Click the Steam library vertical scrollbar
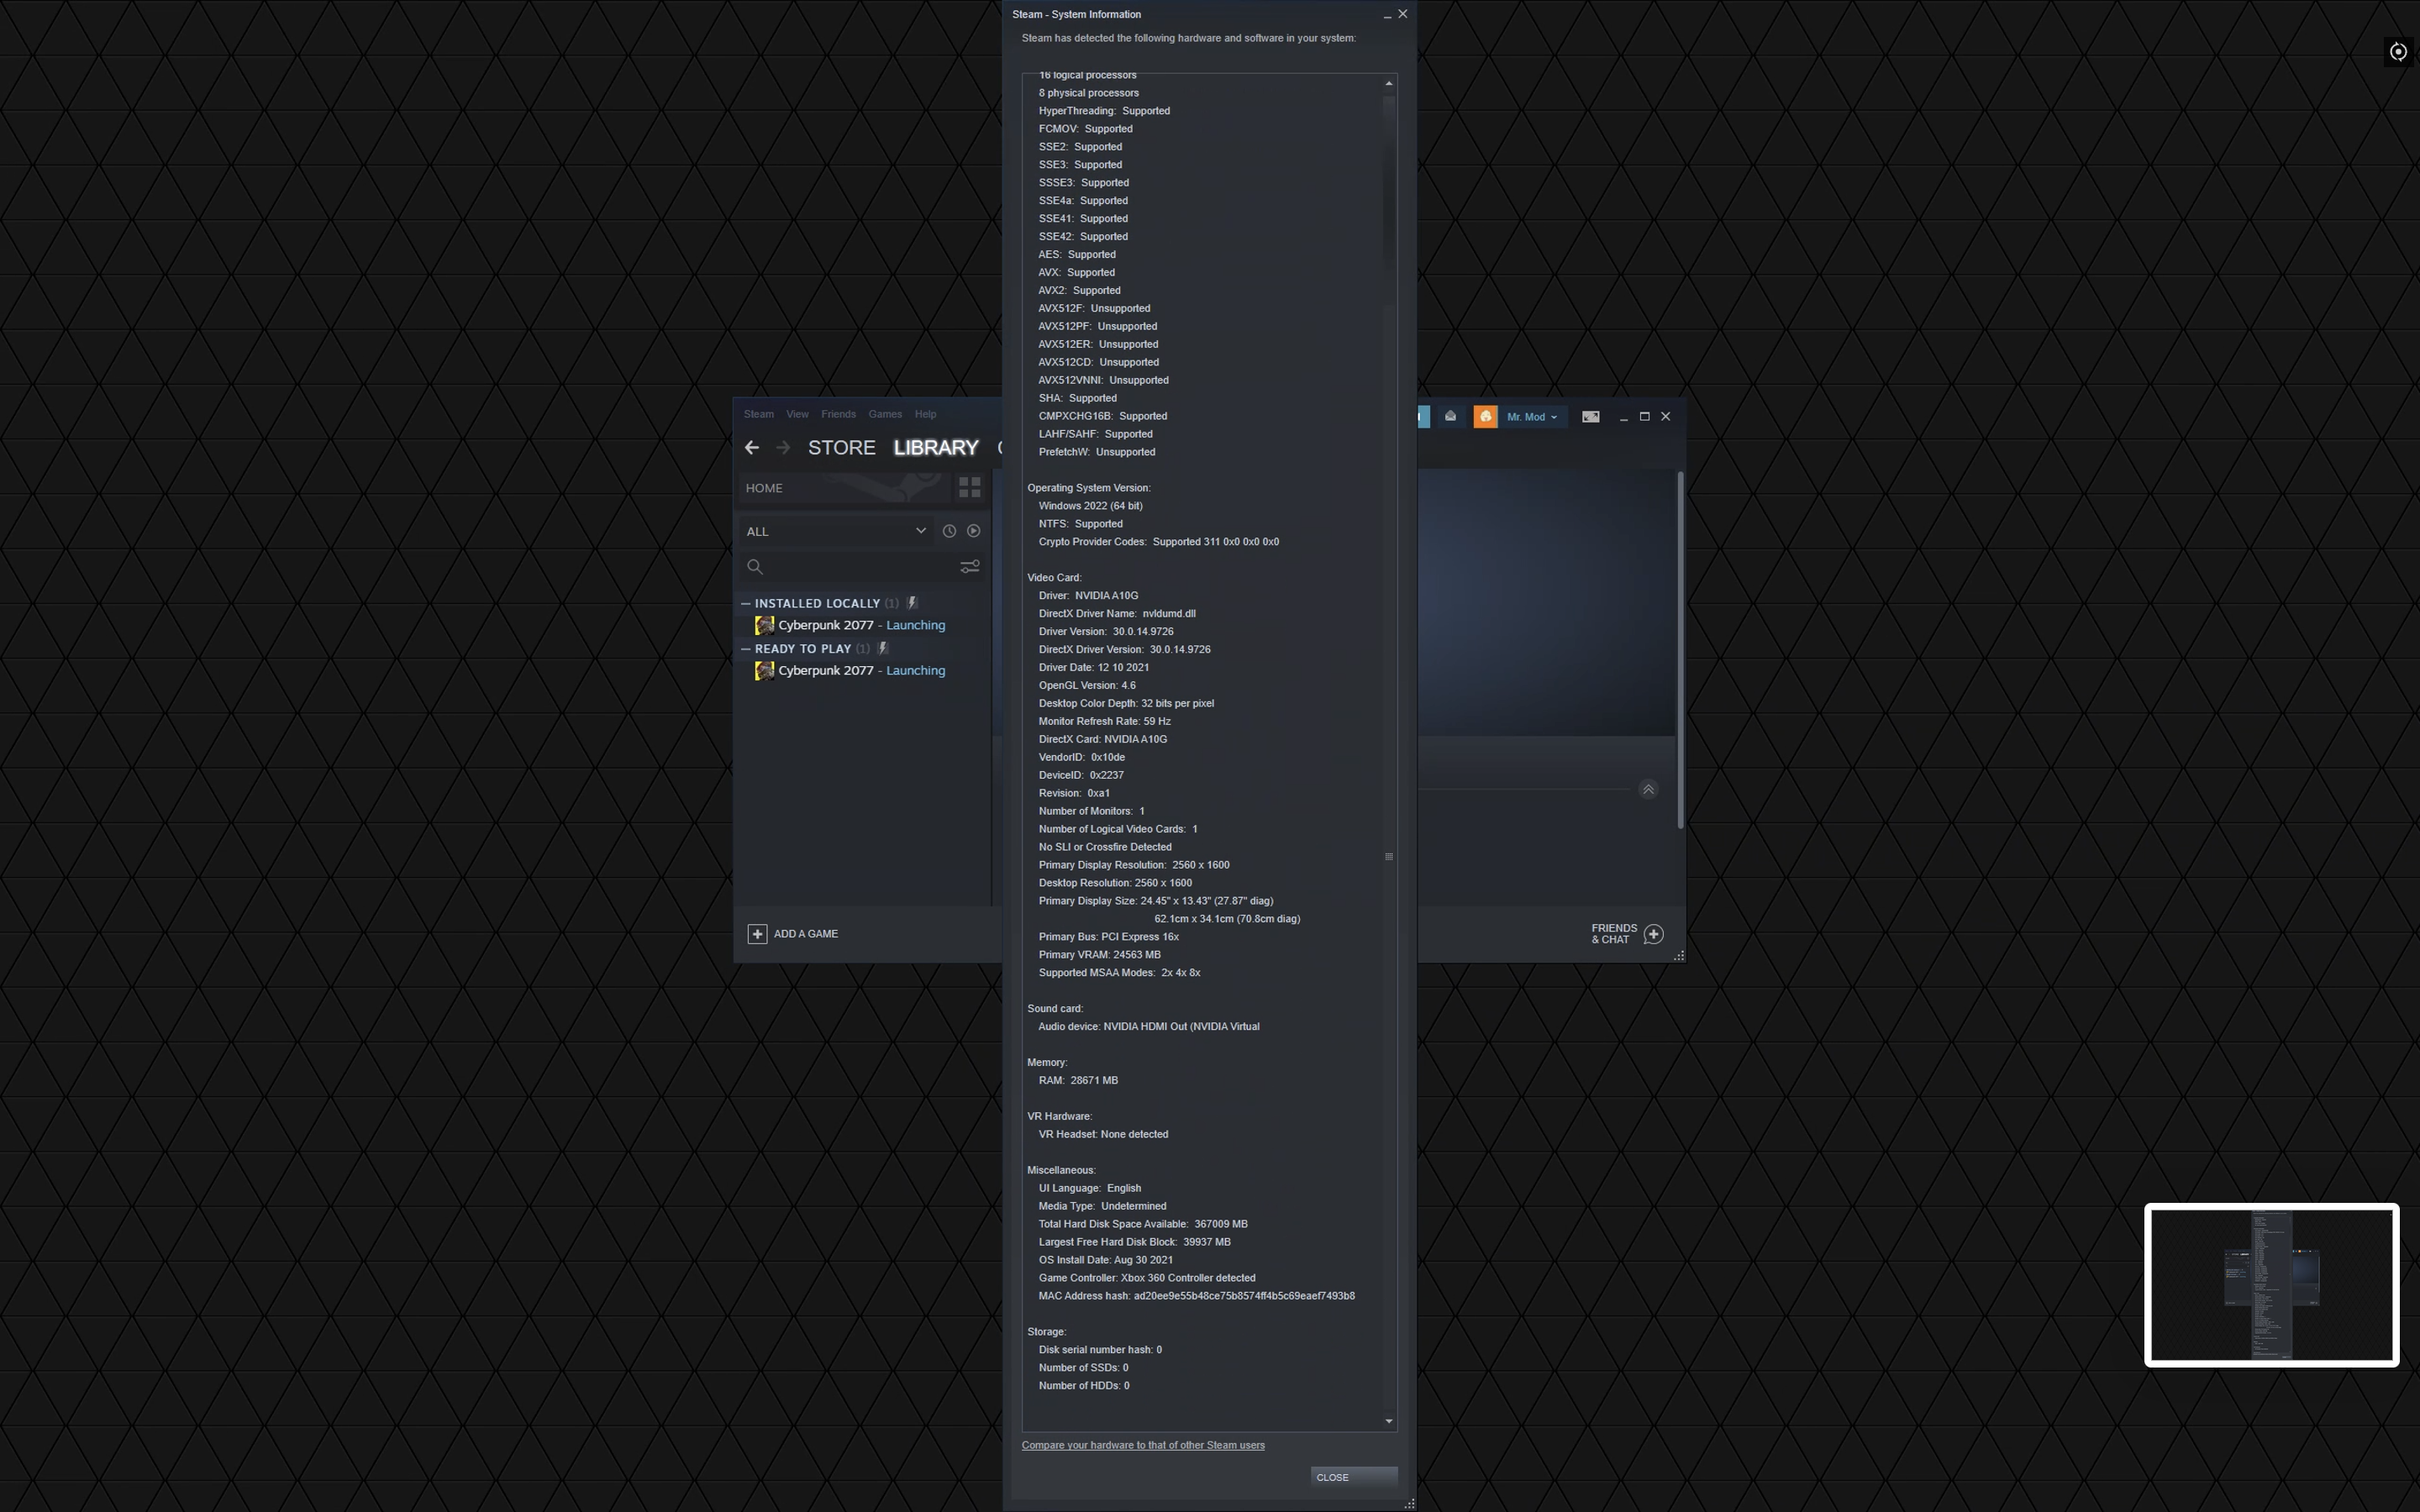 click(1680, 650)
